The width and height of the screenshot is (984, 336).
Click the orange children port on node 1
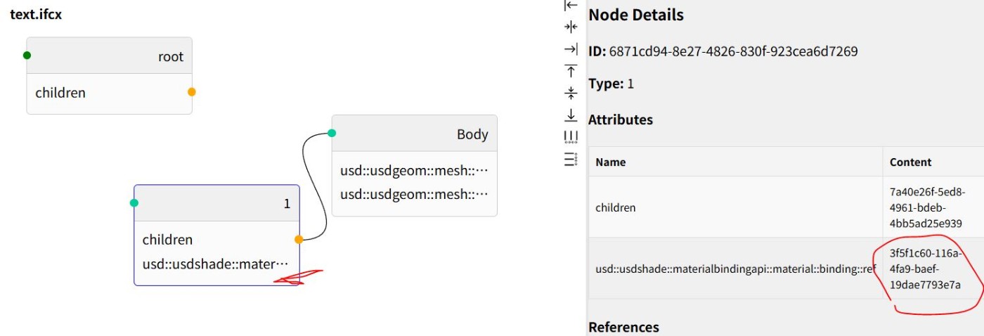coord(299,240)
